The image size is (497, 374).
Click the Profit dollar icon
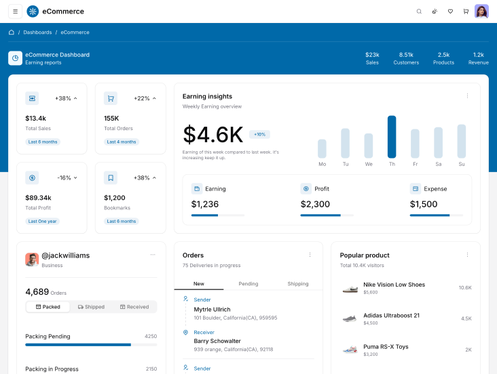pyautogui.click(x=306, y=189)
